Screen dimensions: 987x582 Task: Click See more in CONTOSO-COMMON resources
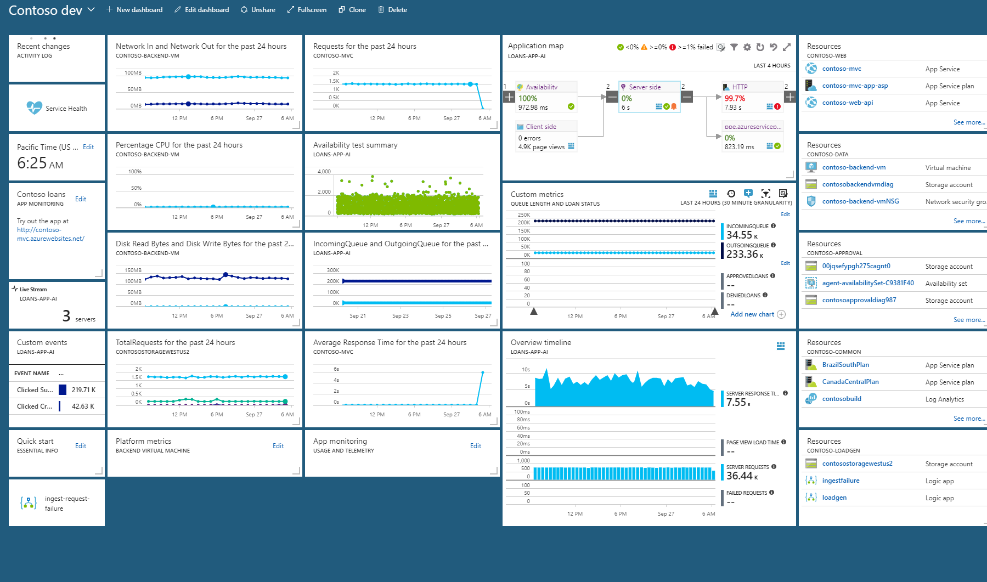coord(969,419)
